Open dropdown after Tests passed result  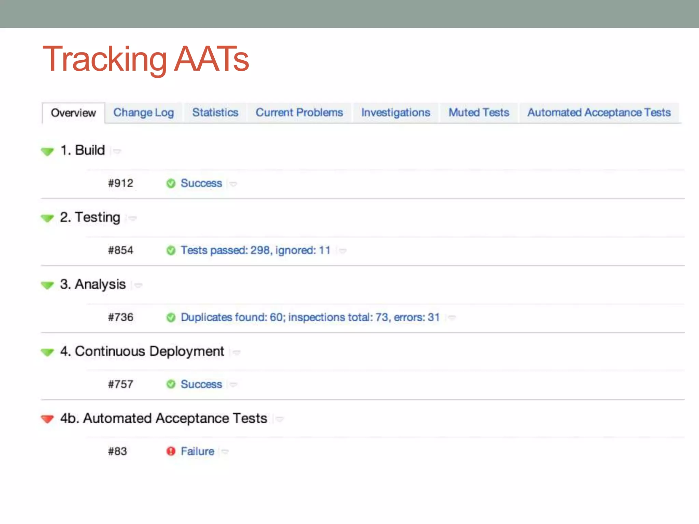pyautogui.click(x=343, y=251)
